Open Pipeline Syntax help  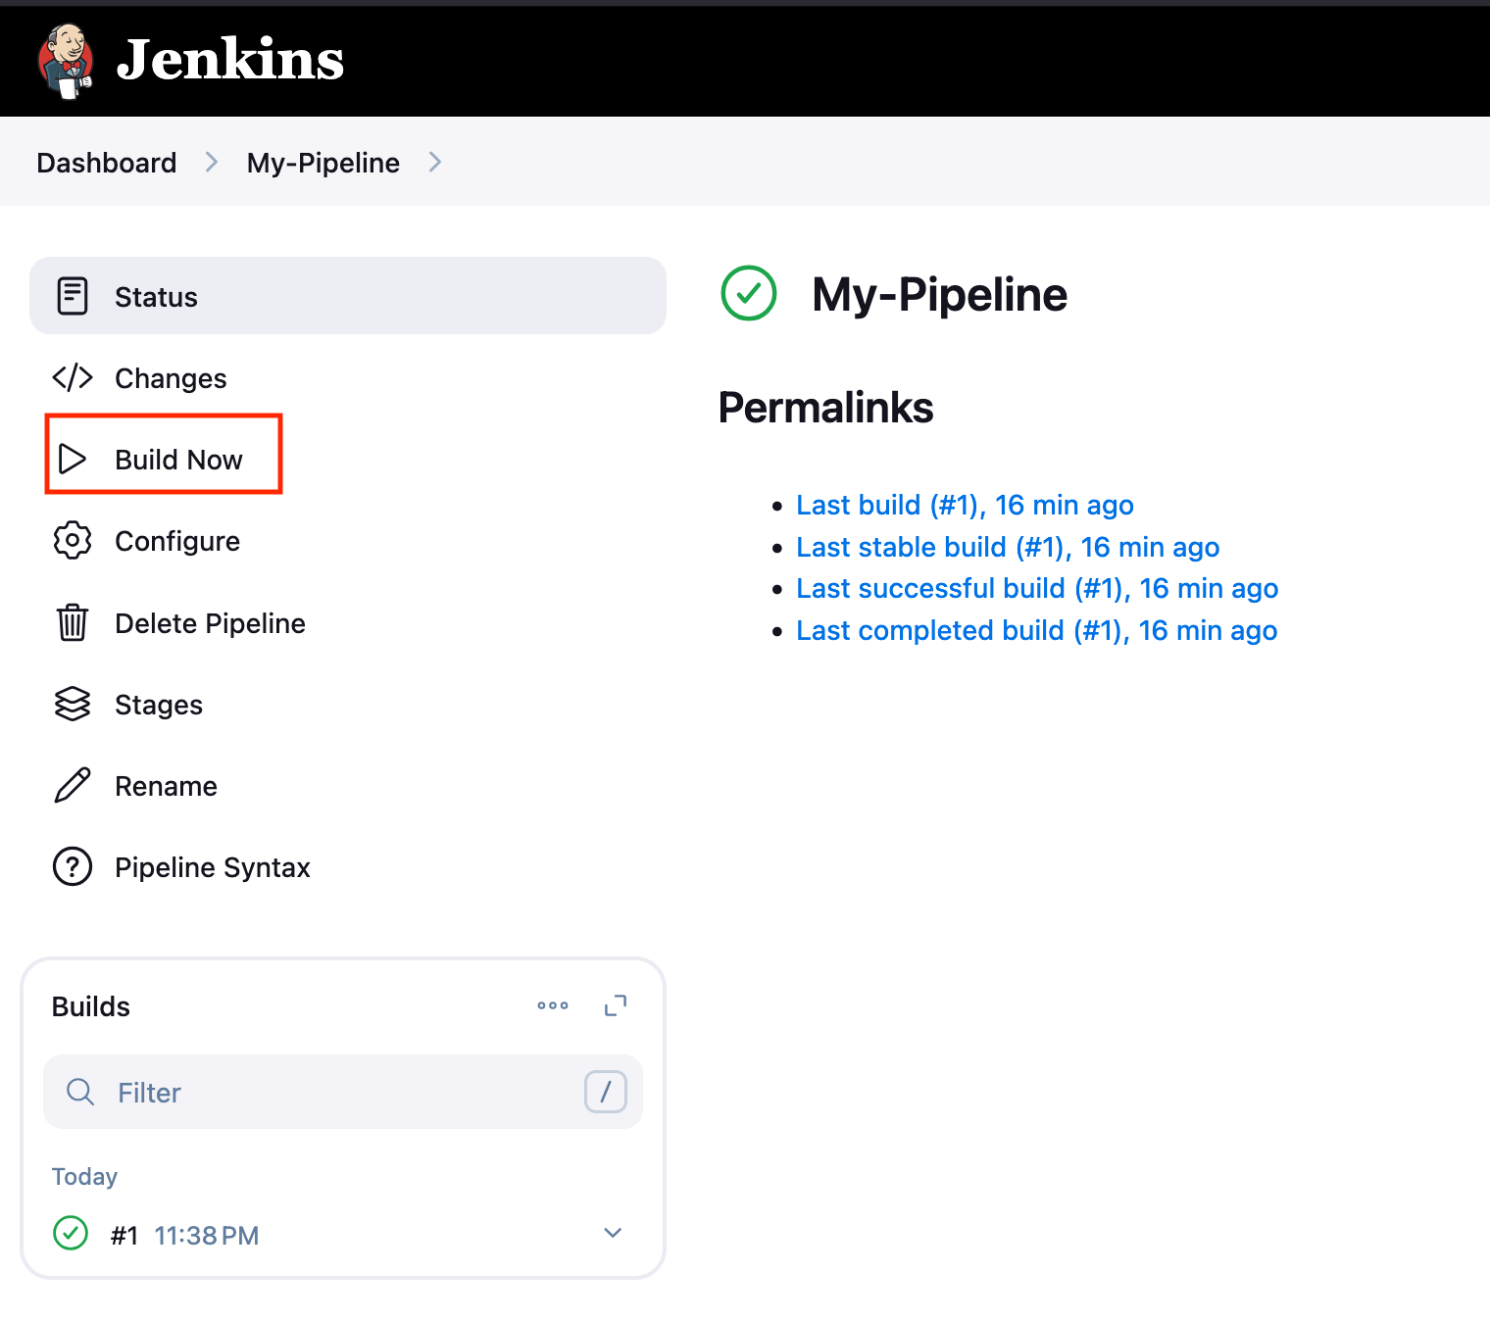(x=213, y=867)
